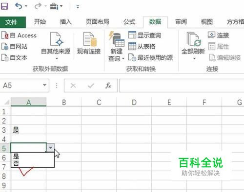Open 新建查询 menu
This screenshot has width=244, height=192.
pos(117,47)
